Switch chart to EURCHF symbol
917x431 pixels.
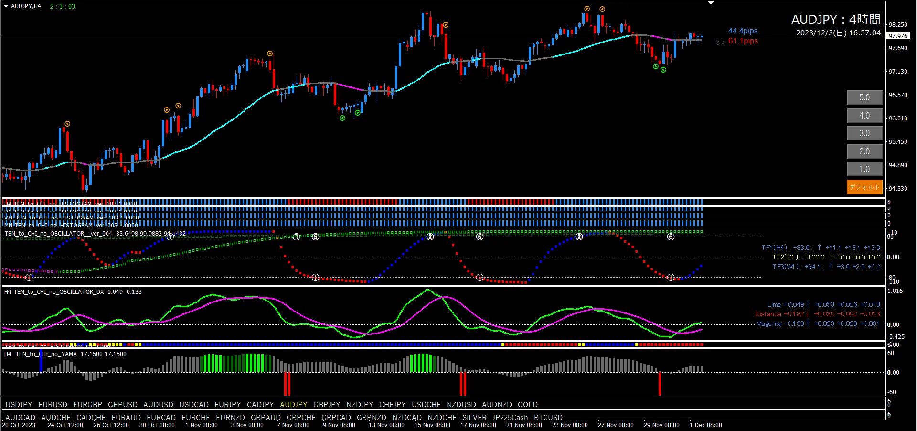tap(196, 418)
